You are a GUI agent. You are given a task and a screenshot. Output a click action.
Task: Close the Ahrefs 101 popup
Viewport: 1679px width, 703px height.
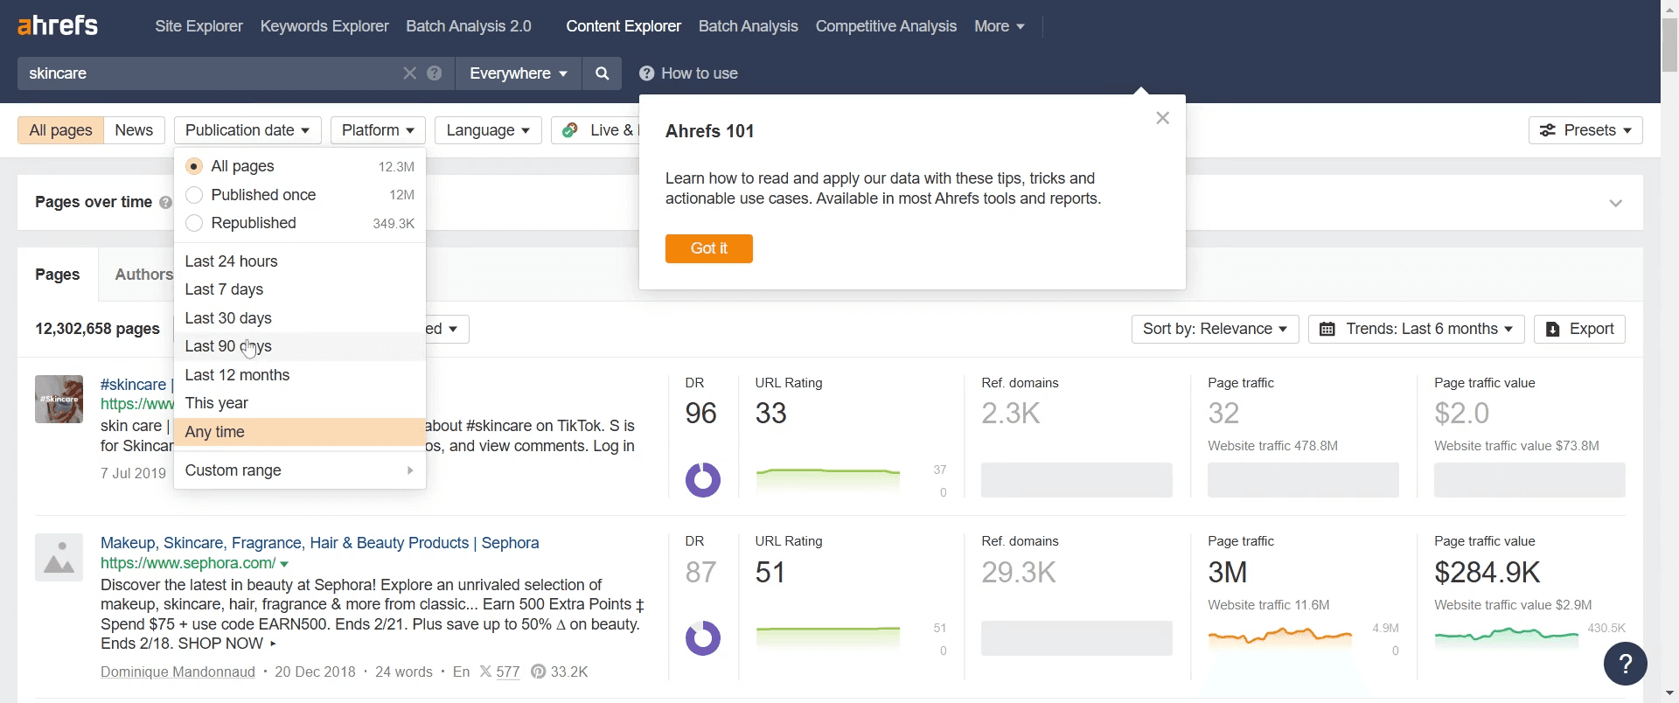point(1162,118)
